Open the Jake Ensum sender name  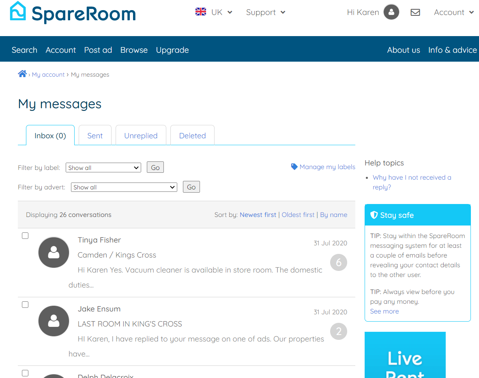point(99,309)
